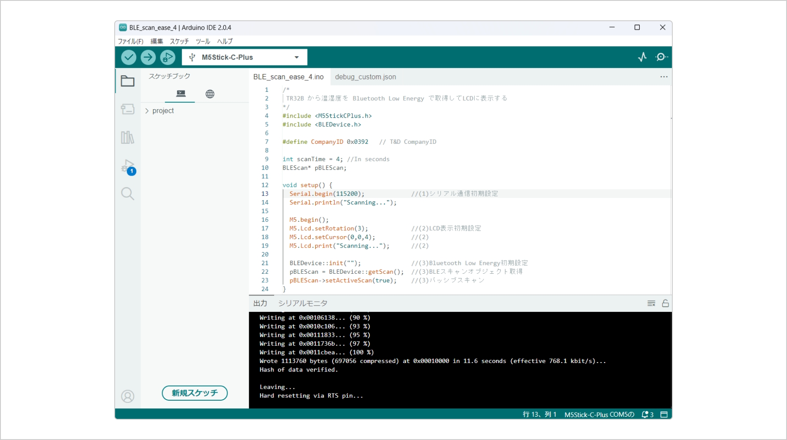Switch to the 出力 output tab
The height and width of the screenshot is (440, 787).
click(260, 303)
